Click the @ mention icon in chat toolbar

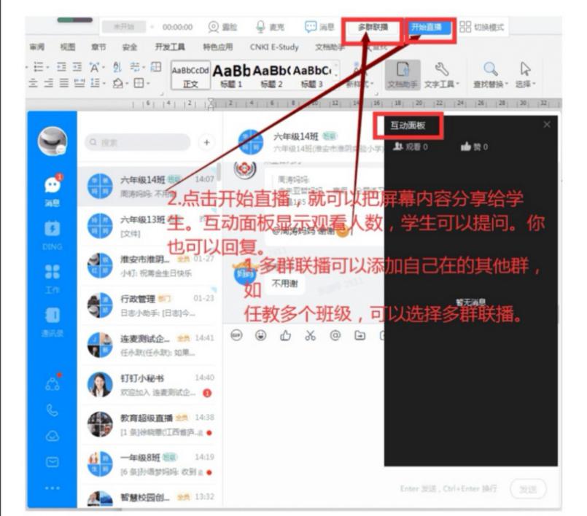click(335, 335)
